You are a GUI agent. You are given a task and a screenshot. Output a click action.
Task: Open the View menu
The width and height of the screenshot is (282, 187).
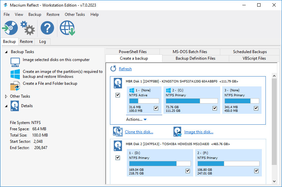(19, 15)
